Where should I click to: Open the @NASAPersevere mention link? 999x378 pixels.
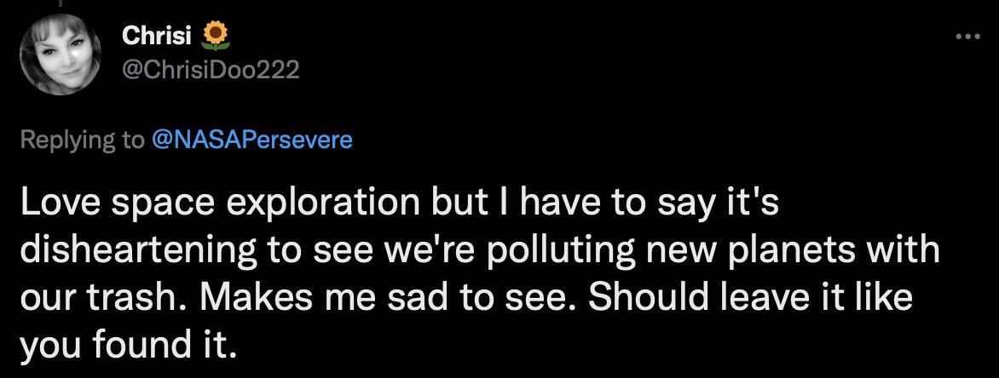point(251,140)
